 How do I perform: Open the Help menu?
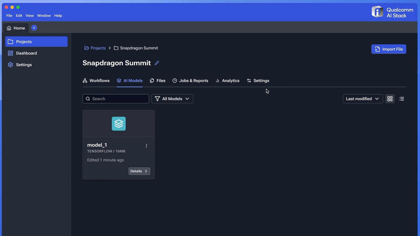coord(58,15)
